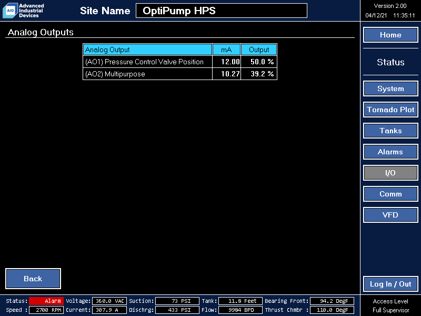This screenshot has width=421, height=316.
Task: Open the Comm page
Action: pos(390,194)
